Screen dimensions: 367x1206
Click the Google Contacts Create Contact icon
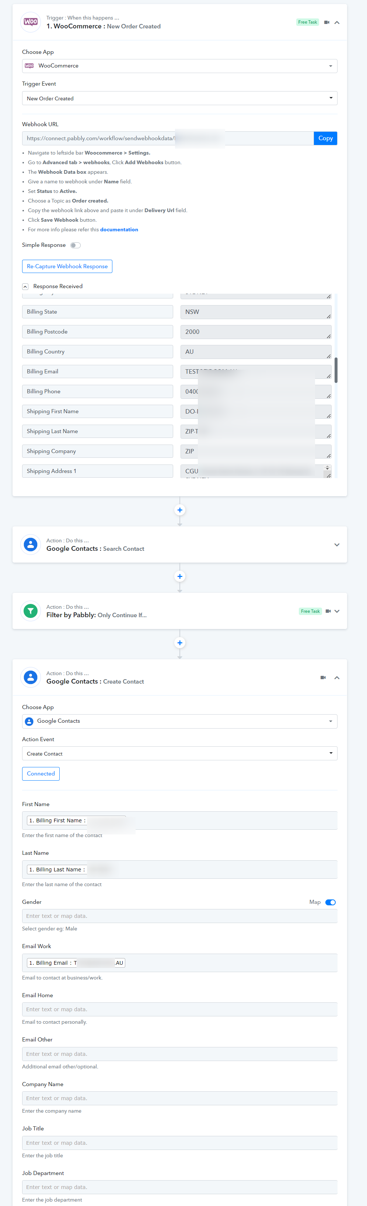click(31, 677)
